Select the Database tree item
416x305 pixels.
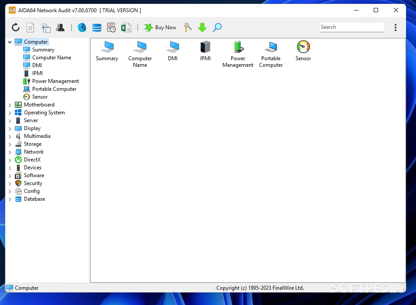(34, 199)
